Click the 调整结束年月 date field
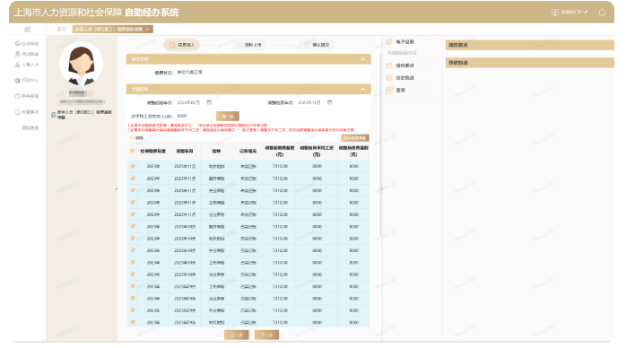The height and width of the screenshot is (348, 626). pyautogui.click(x=315, y=102)
